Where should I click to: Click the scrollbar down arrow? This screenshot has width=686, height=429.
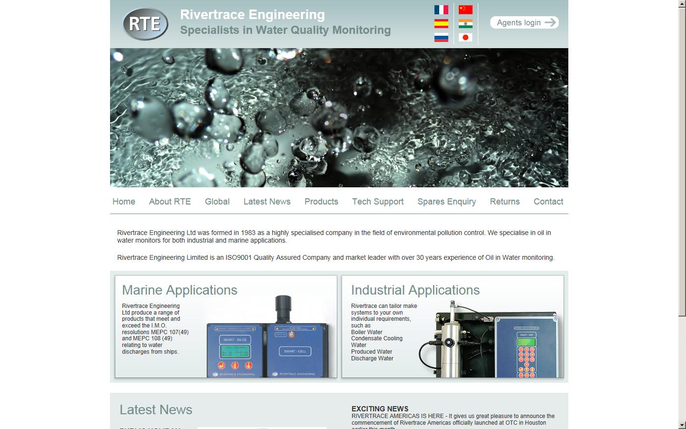(x=682, y=425)
